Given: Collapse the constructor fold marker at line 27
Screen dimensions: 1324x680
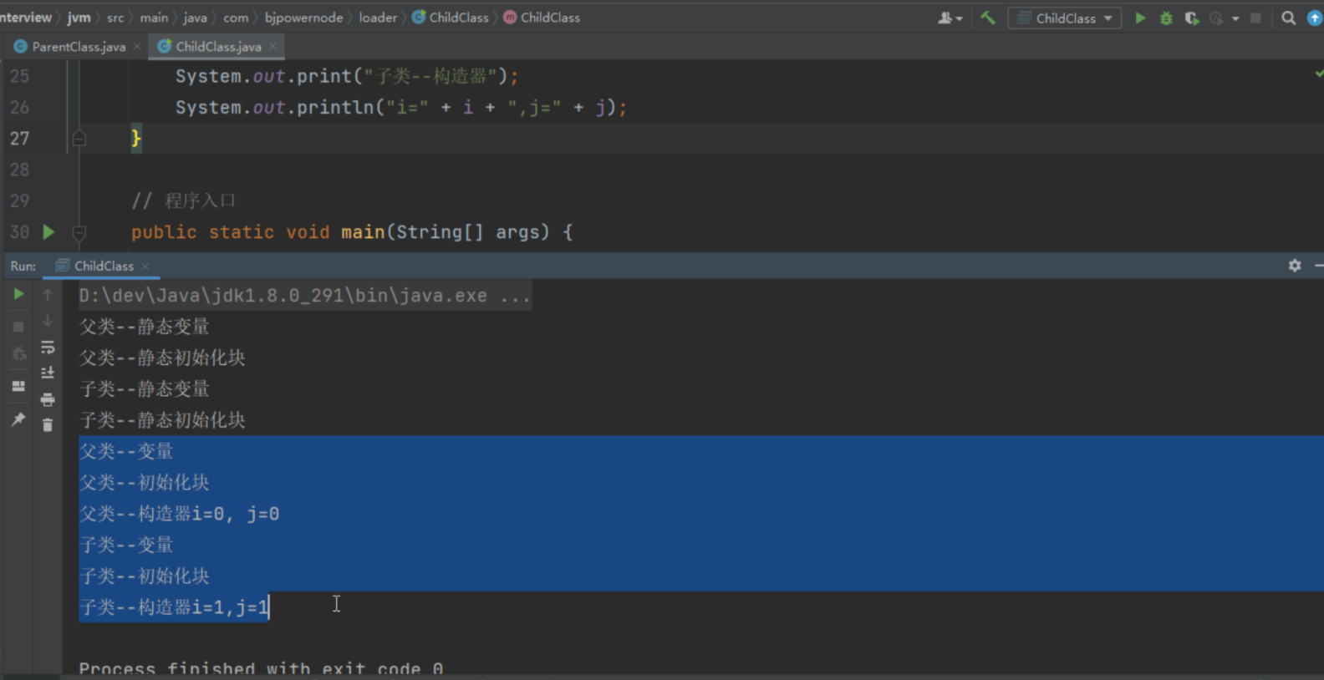Looking at the screenshot, I should [x=79, y=139].
